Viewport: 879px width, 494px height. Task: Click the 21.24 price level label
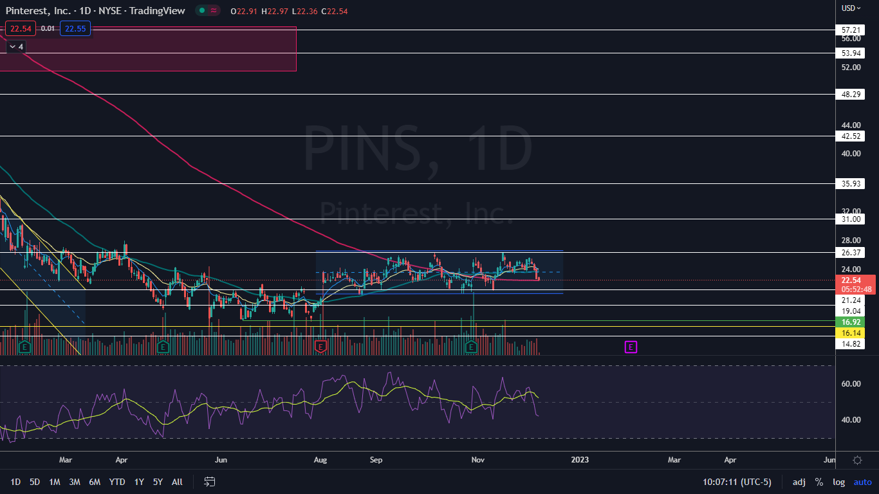pos(852,300)
